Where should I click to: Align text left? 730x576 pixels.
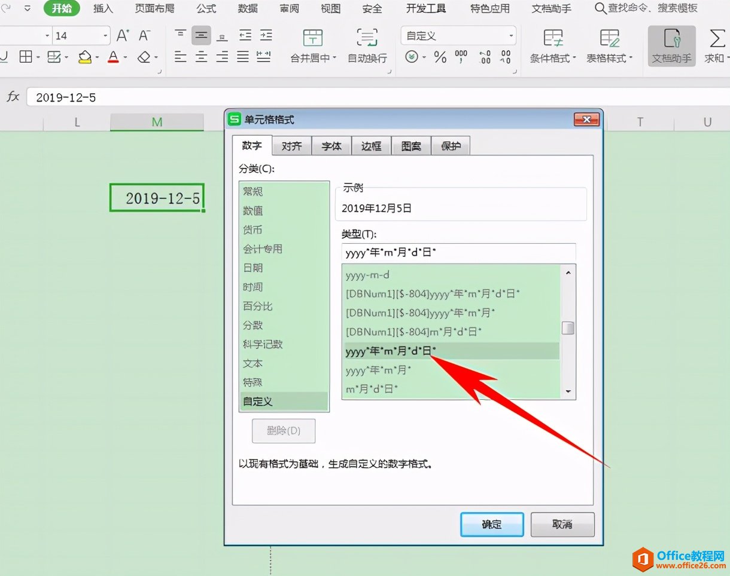click(x=181, y=57)
